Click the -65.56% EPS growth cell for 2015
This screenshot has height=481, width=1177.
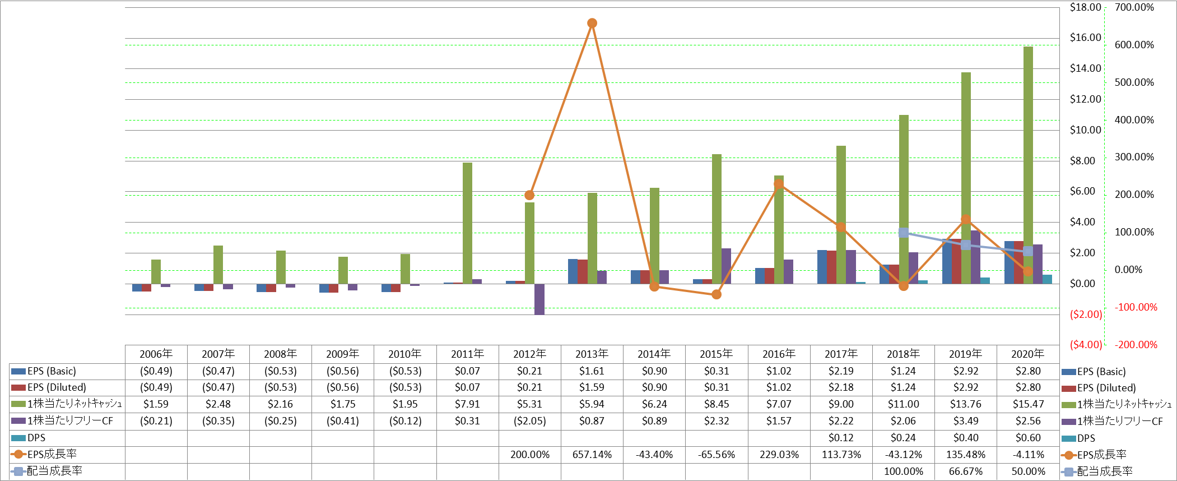717,455
